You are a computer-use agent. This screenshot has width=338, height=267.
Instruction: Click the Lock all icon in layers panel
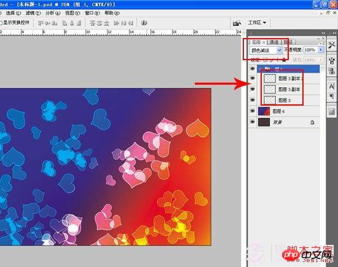(x=284, y=60)
